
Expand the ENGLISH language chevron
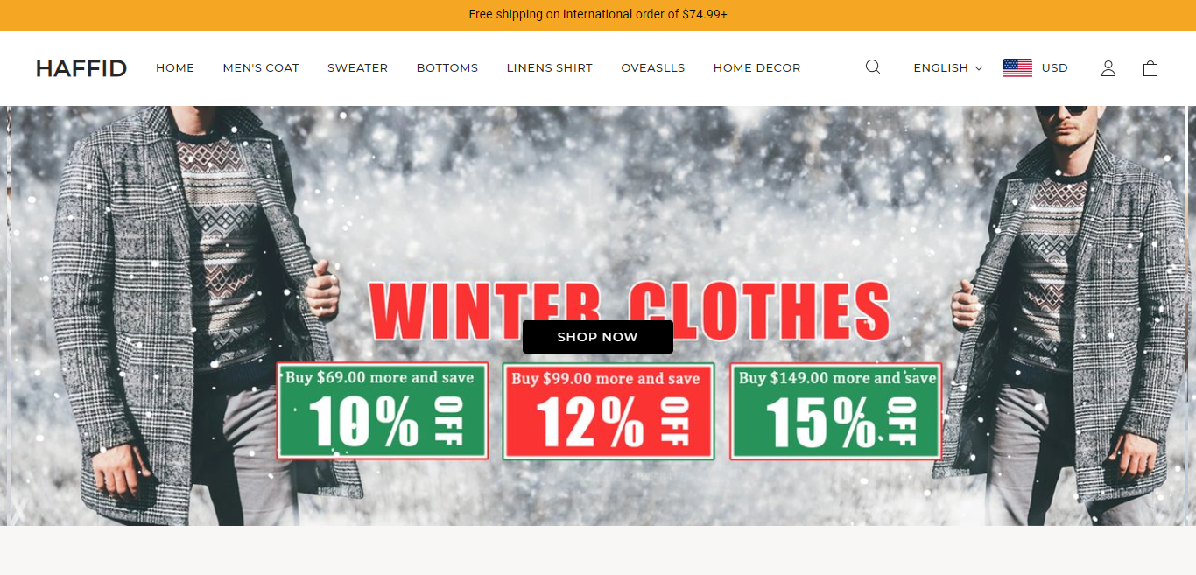(x=979, y=68)
